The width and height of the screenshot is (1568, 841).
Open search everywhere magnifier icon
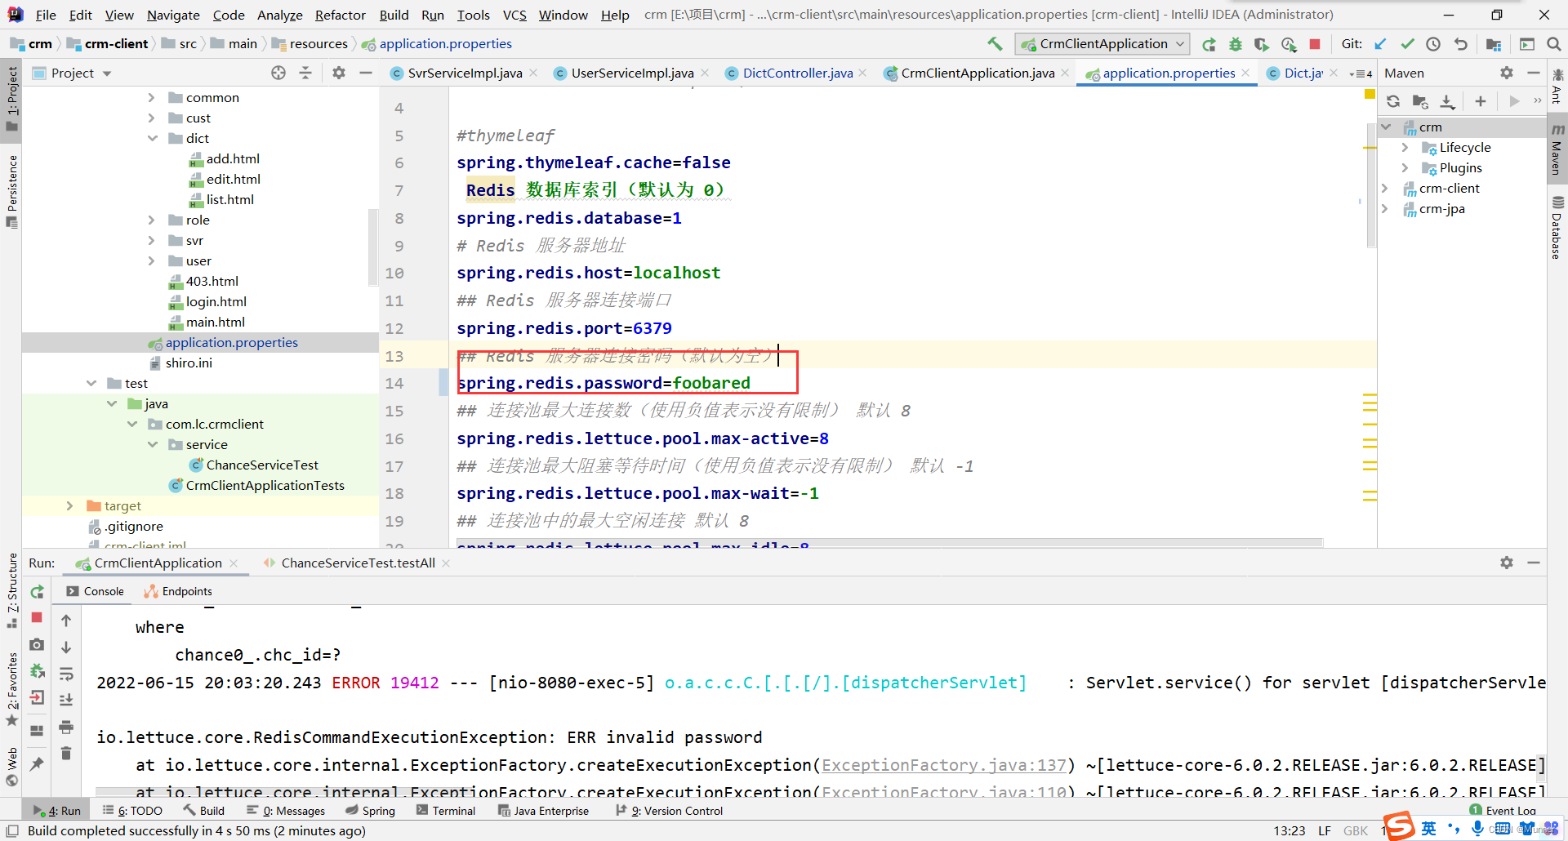pyautogui.click(x=1553, y=44)
